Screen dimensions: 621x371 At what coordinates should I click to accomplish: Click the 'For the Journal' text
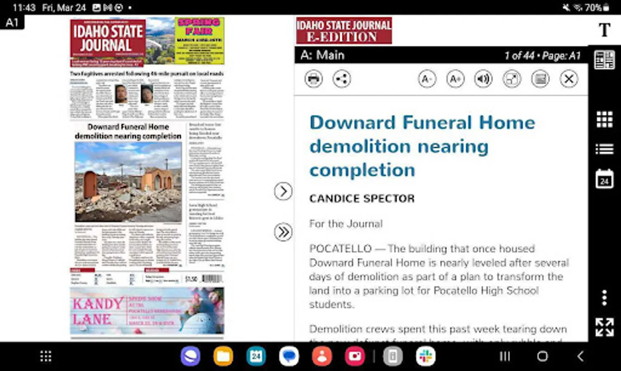click(x=346, y=224)
